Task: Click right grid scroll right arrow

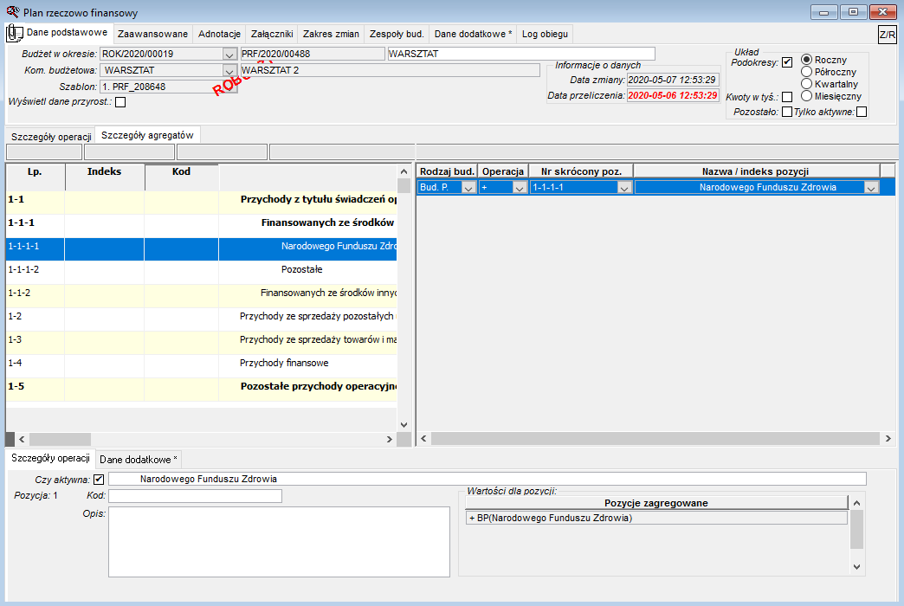Action: tap(888, 439)
